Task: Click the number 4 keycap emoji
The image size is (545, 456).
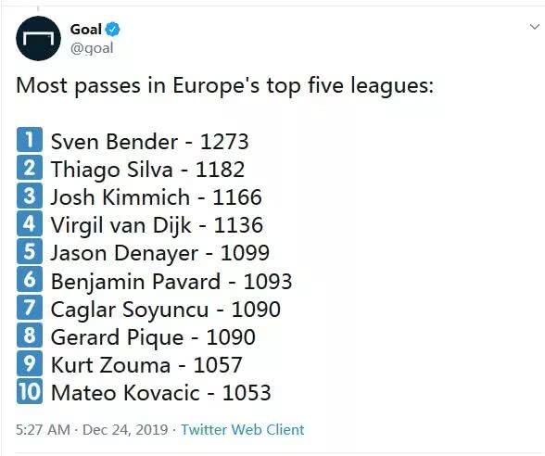Action: (30, 223)
